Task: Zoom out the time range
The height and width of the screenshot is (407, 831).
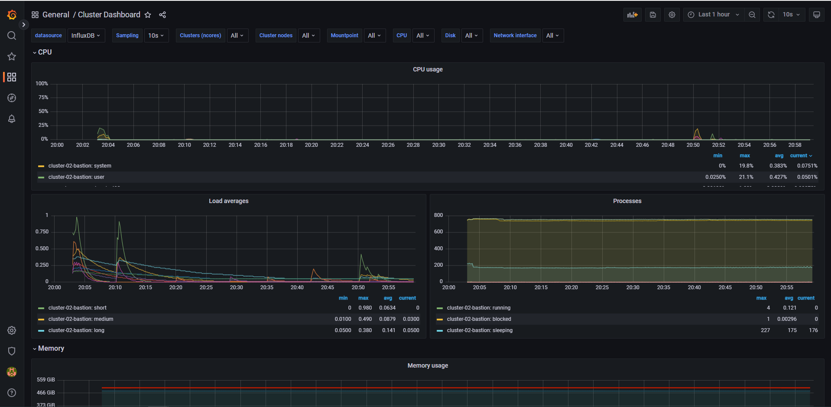Action: (x=752, y=15)
